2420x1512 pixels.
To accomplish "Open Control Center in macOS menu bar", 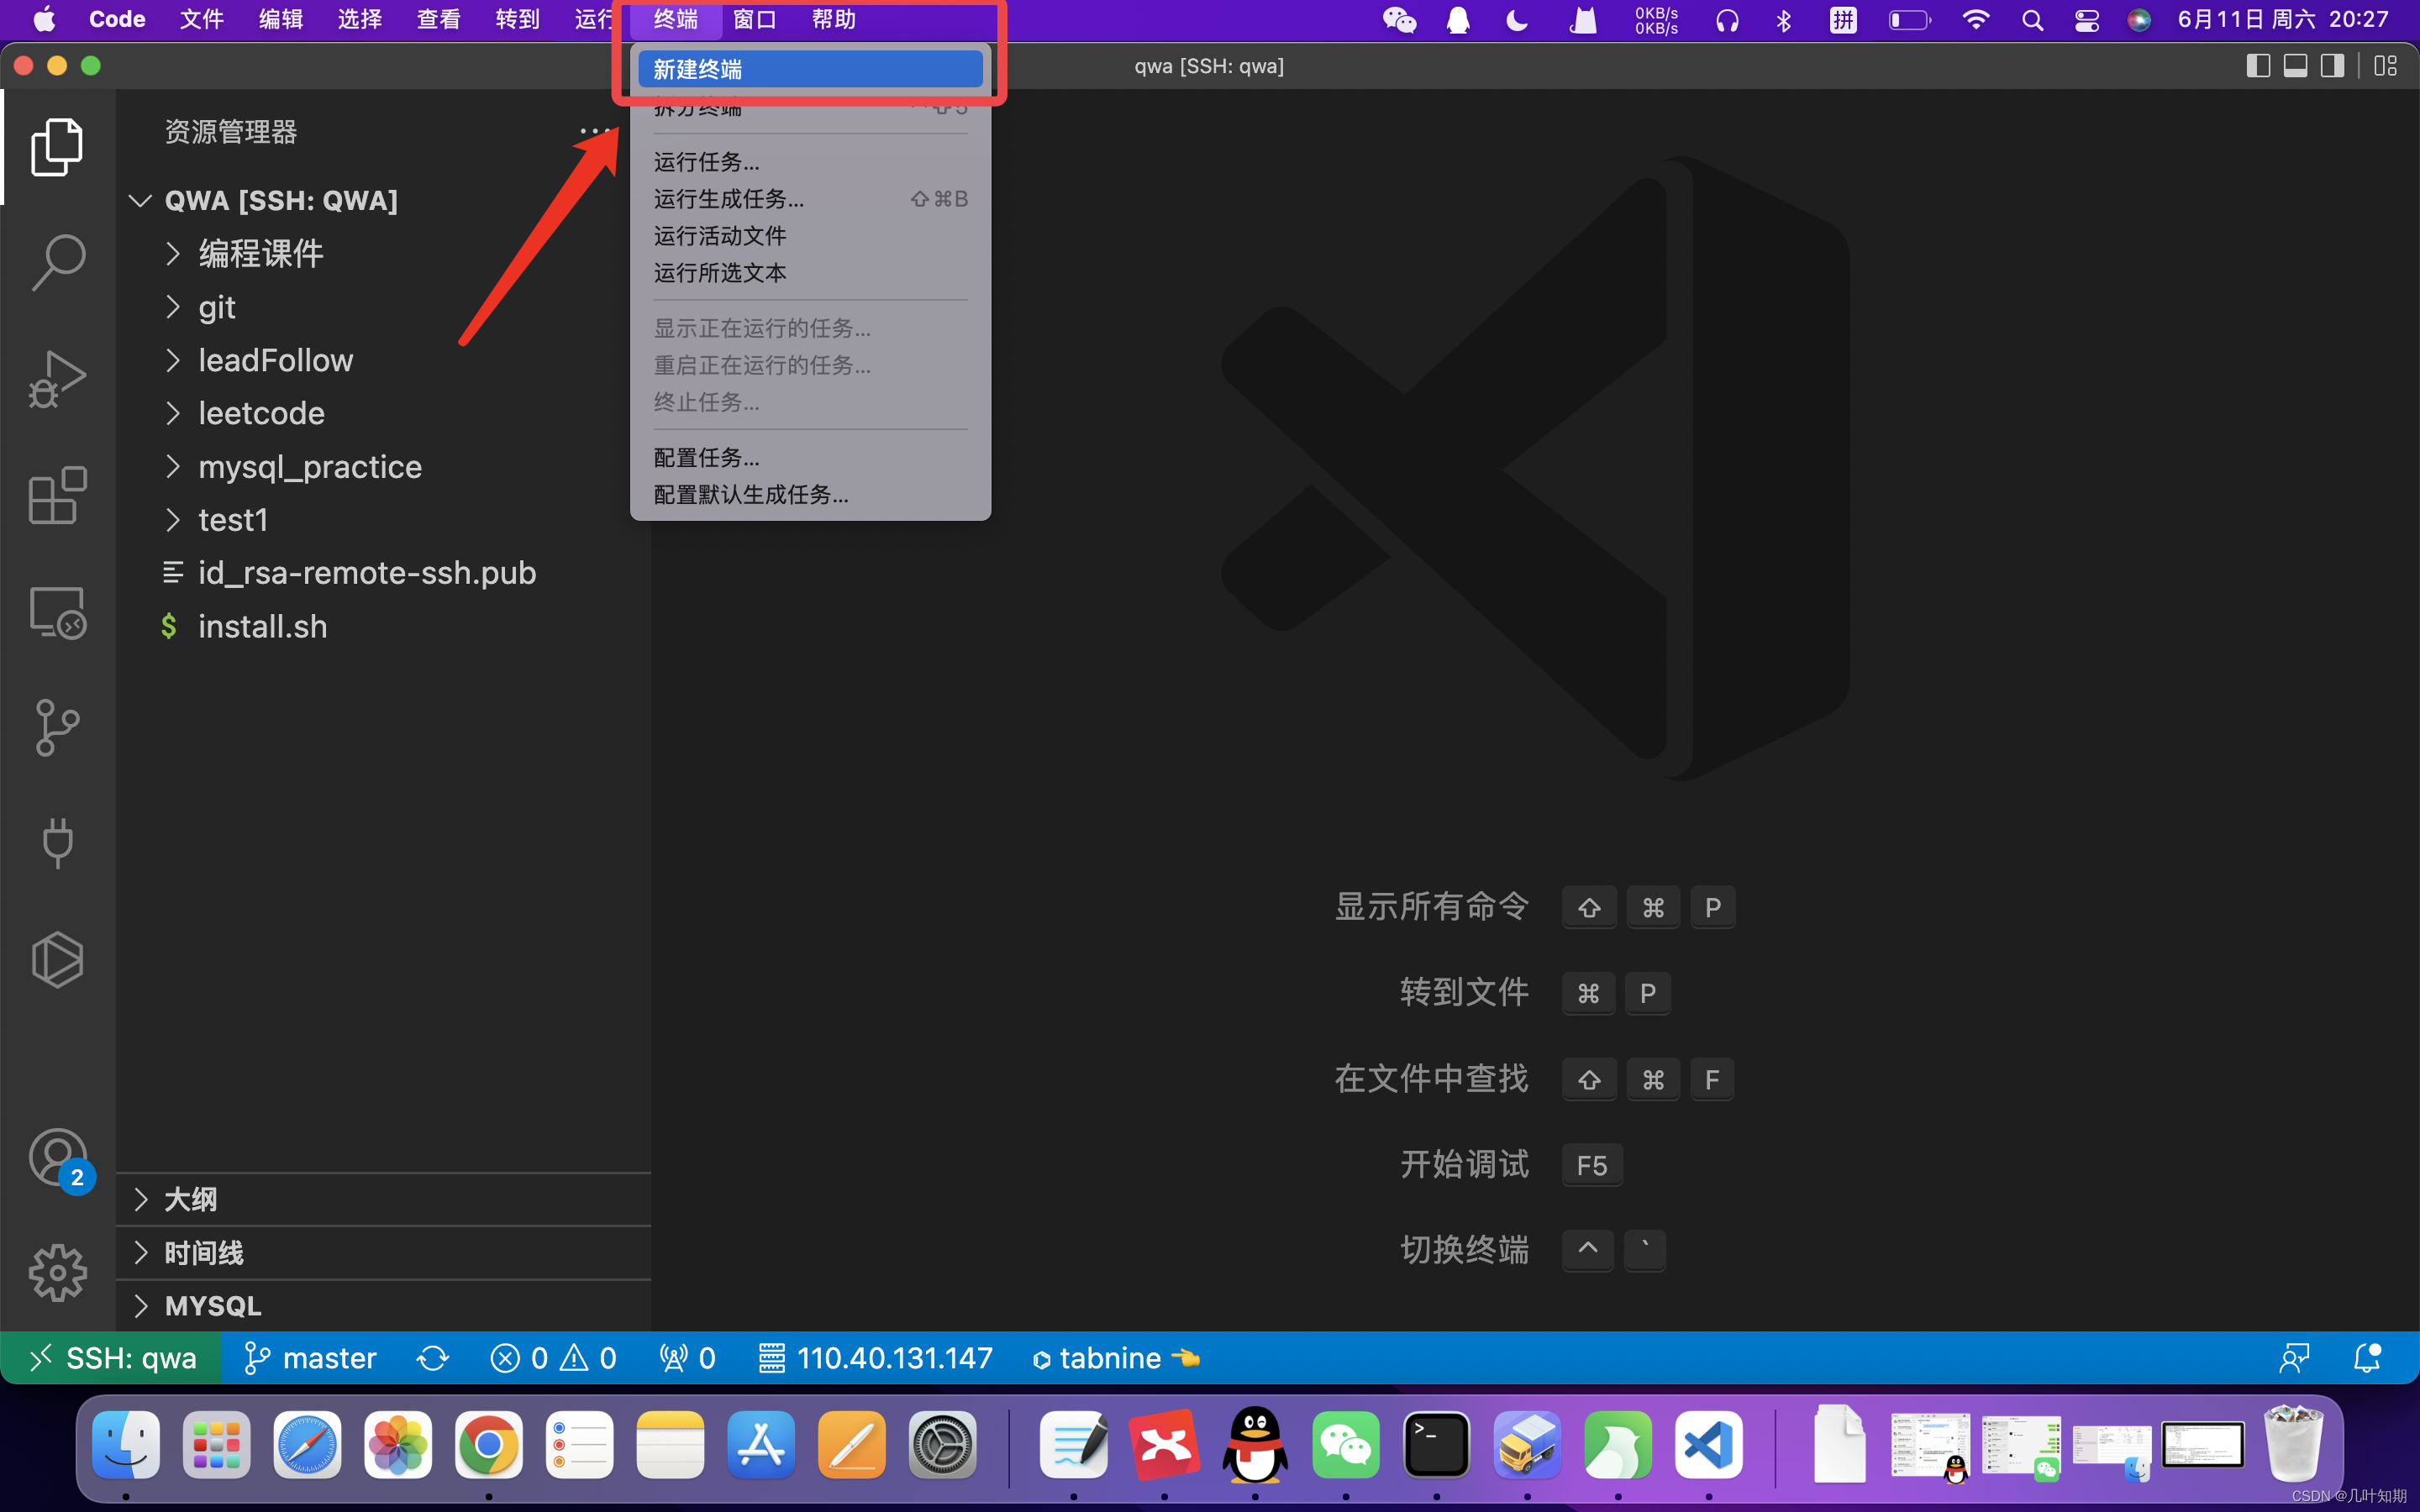I will tap(2086, 20).
